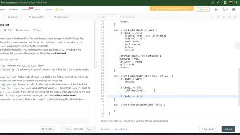Click the heart icon next to Add to List
This screenshot has height=135, width=240.
tap(17, 30)
